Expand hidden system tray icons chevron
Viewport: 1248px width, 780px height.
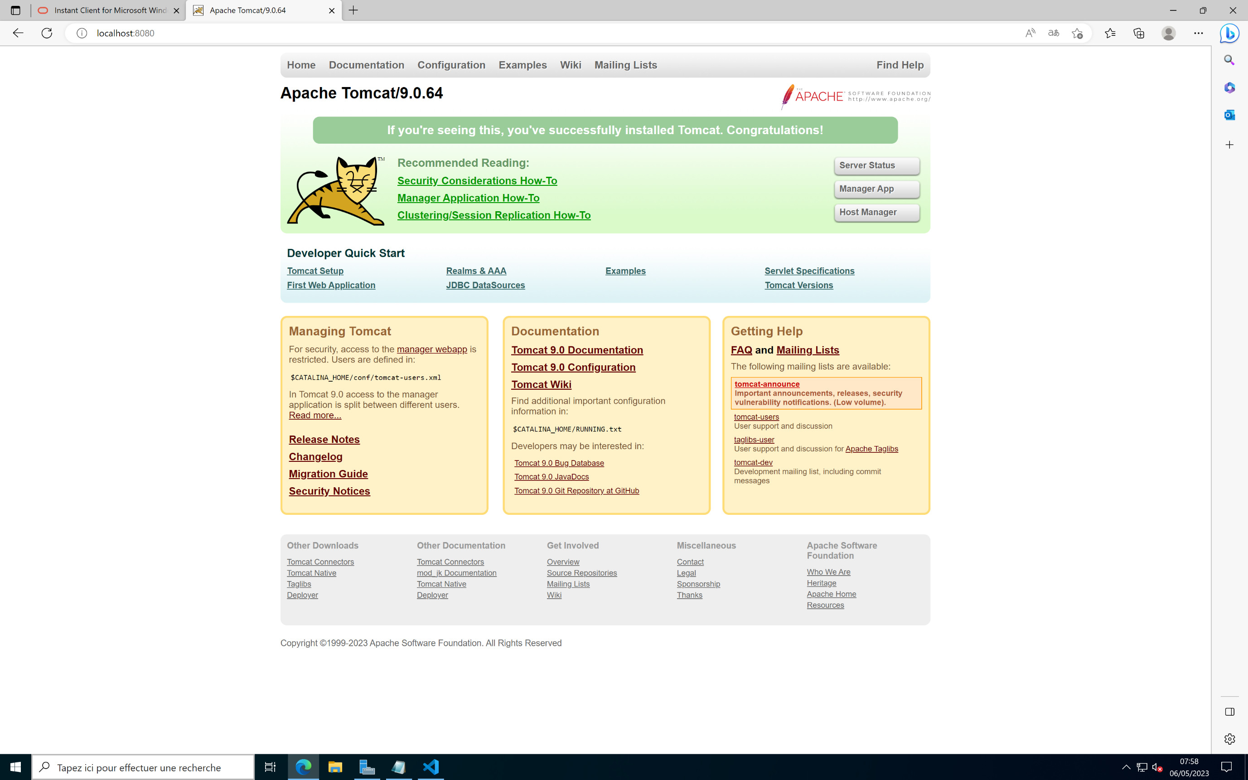1126,767
